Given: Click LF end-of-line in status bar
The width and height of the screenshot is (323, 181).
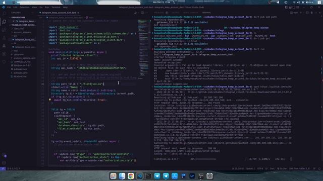Looking at the screenshot, I should [x=266, y=169].
